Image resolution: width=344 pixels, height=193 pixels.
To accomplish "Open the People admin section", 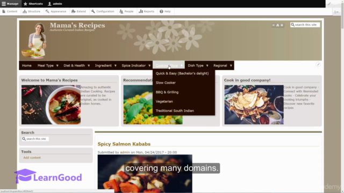I will tap(126, 11).
